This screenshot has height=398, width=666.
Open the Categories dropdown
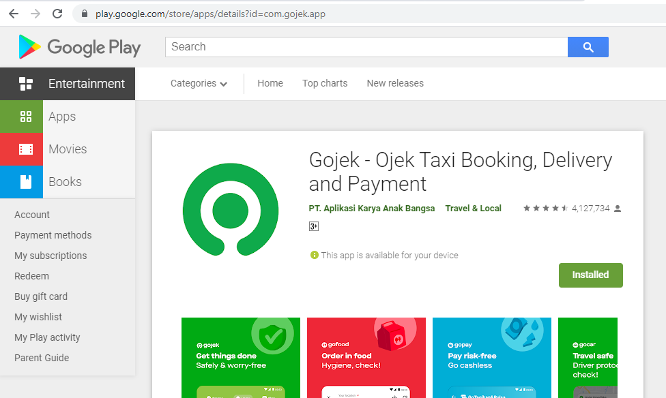click(x=198, y=83)
